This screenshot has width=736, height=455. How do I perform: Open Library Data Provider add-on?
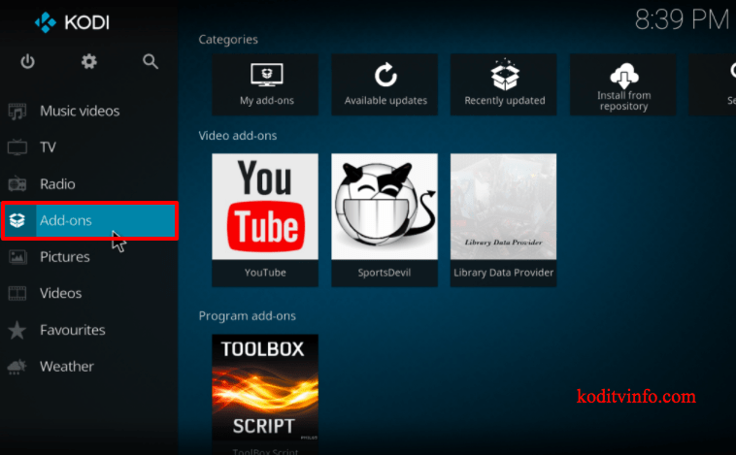coord(504,220)
